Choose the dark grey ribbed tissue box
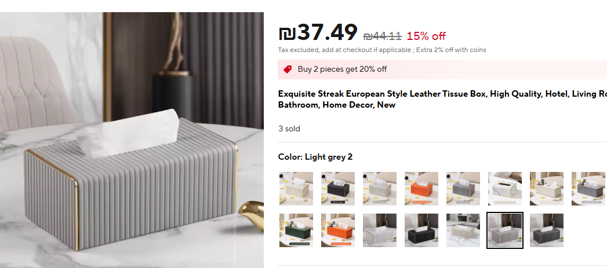607x268 pixels. point(547,230)
